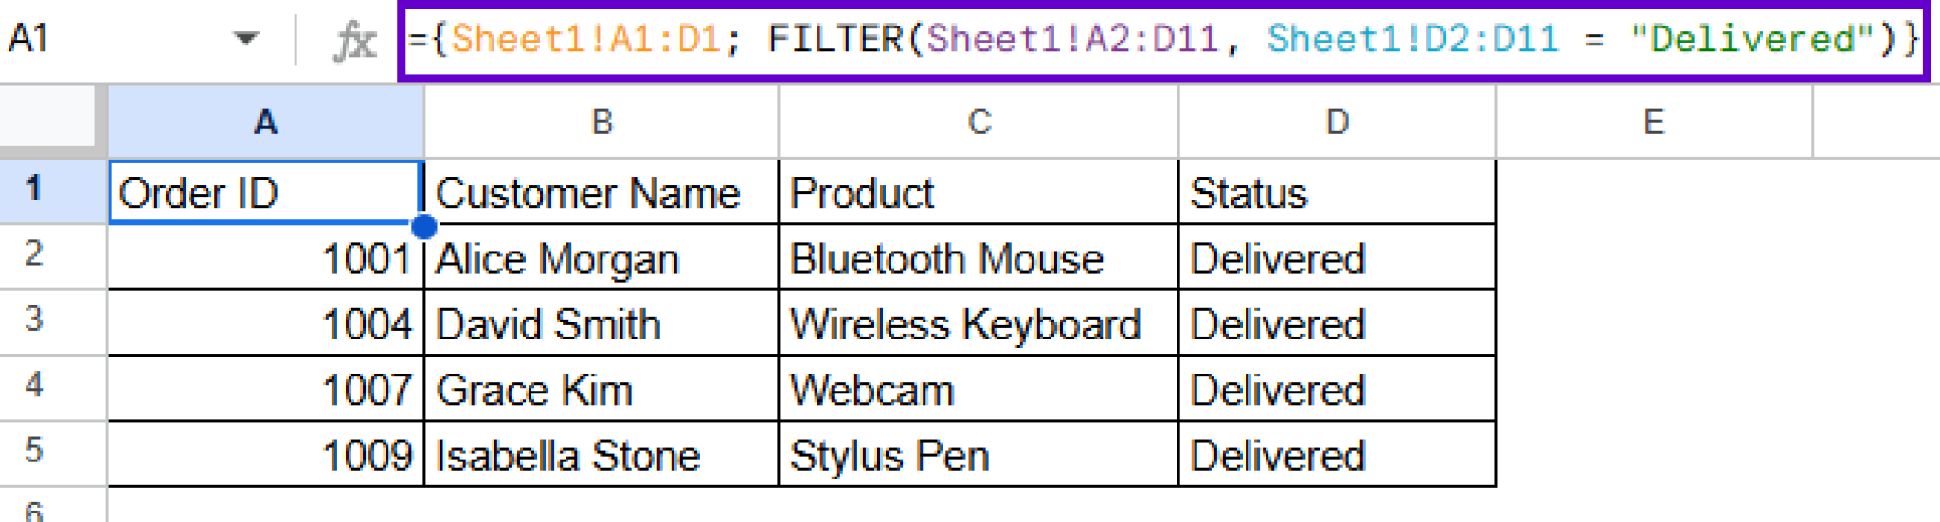
Task: Select the Wireless Keyboard cell
Action: click(x=978, y=324)
